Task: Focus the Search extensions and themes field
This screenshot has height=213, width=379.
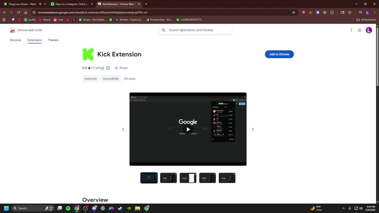Action: pyautogui.click(x=195, y=30)
